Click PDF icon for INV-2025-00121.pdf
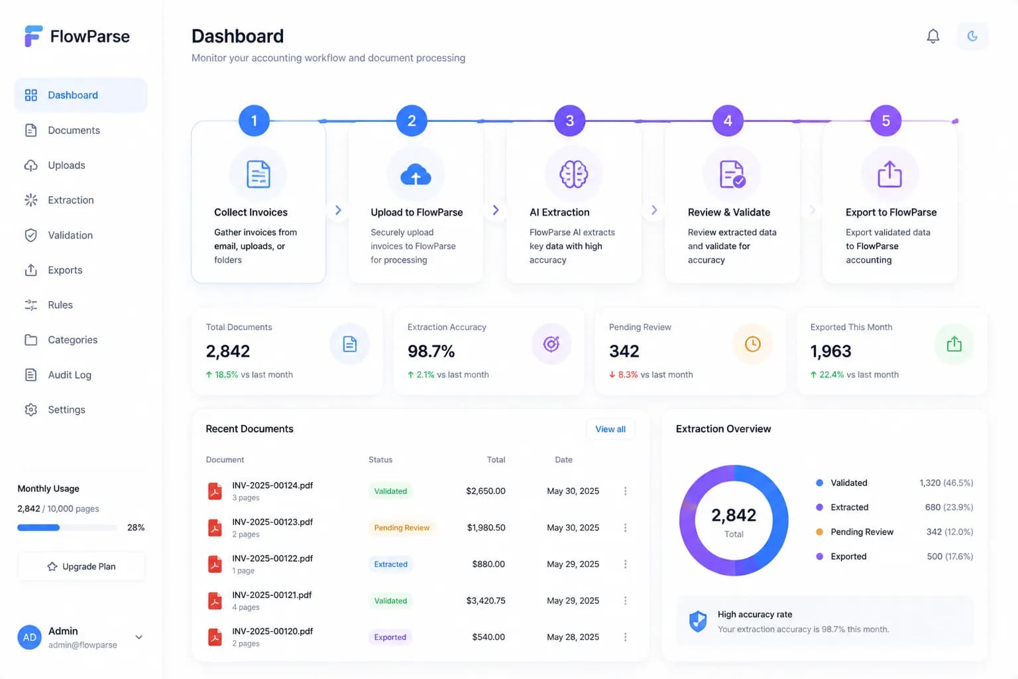 (x=215, y=601)
